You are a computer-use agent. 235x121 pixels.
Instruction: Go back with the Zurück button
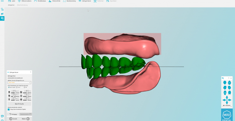tap(13, 119)
